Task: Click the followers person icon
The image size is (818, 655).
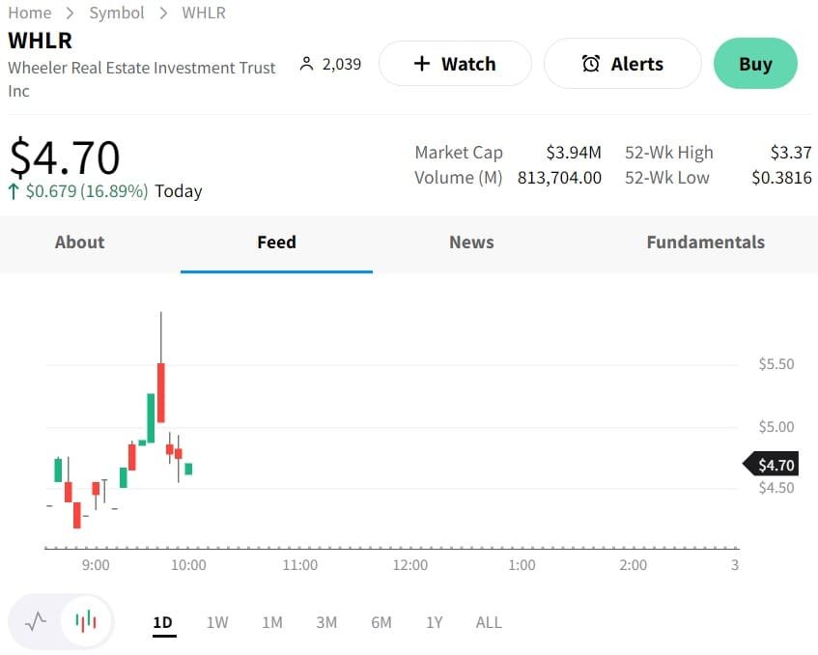Action: click(307, 64)
